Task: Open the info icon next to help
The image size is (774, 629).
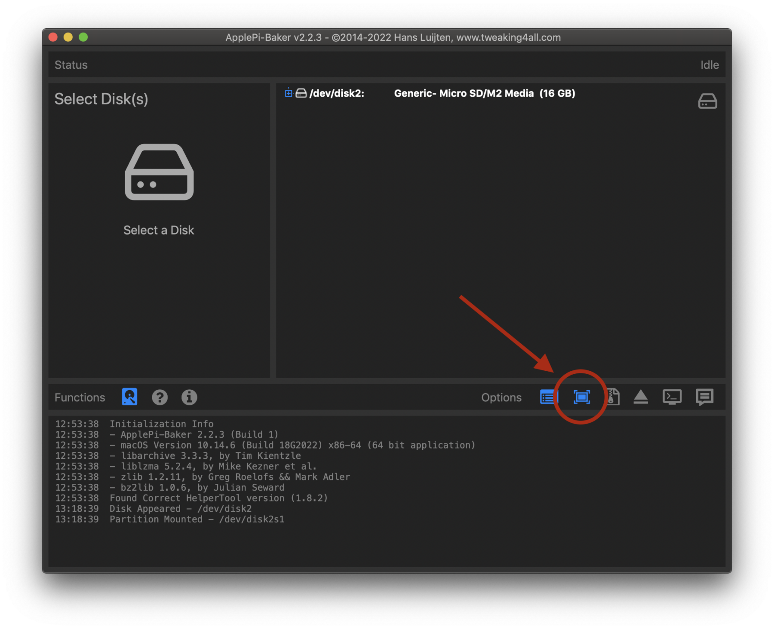Action: pyautogui.click(x=189, y=397)
